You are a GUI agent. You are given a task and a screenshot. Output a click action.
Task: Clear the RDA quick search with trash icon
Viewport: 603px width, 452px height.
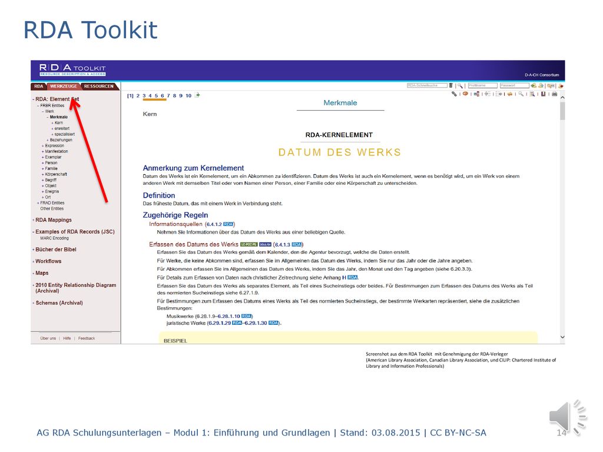450,85
